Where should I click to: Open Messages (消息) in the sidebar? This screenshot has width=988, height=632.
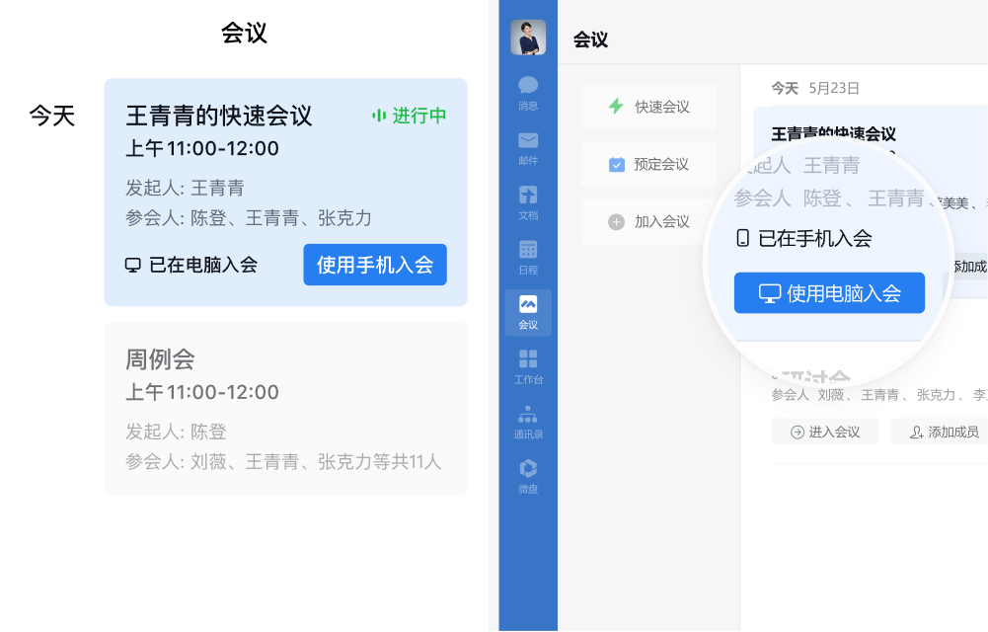pos(528,93)
